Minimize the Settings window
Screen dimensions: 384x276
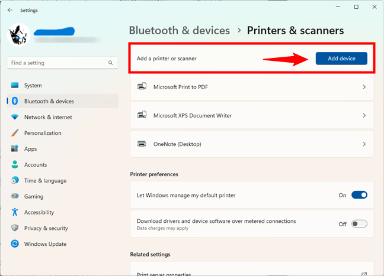[x=338, y=7]
